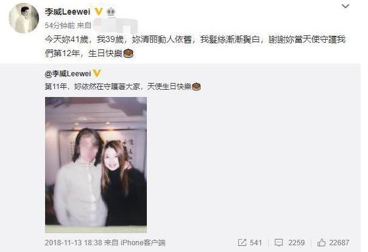Image resolution: width=368 pixels, height=252 pixels.
Task: Click the birthday cake emoji in main post
Action: point(129,53)
